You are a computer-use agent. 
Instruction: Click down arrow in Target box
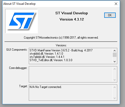[114, 98]
